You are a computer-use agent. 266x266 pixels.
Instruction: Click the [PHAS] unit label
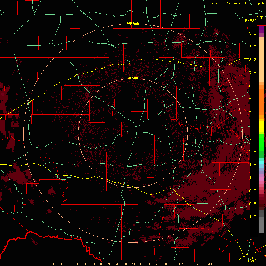(250, 21)
